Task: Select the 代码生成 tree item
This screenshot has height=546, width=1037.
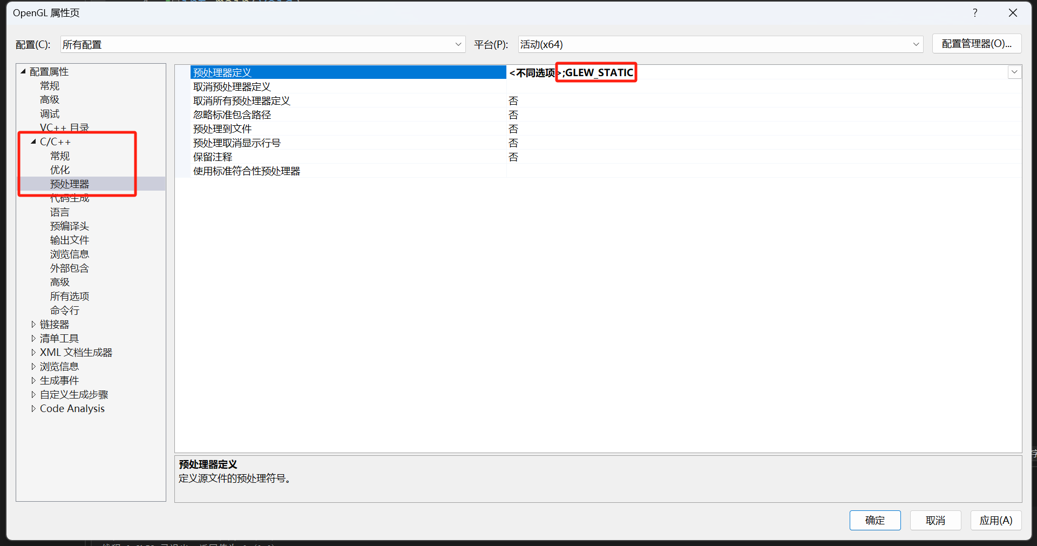Action: click(x=70, y=198)
